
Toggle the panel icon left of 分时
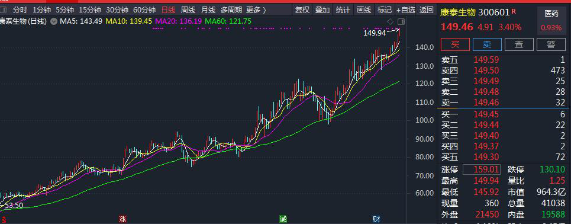click(x=4, y=10)
